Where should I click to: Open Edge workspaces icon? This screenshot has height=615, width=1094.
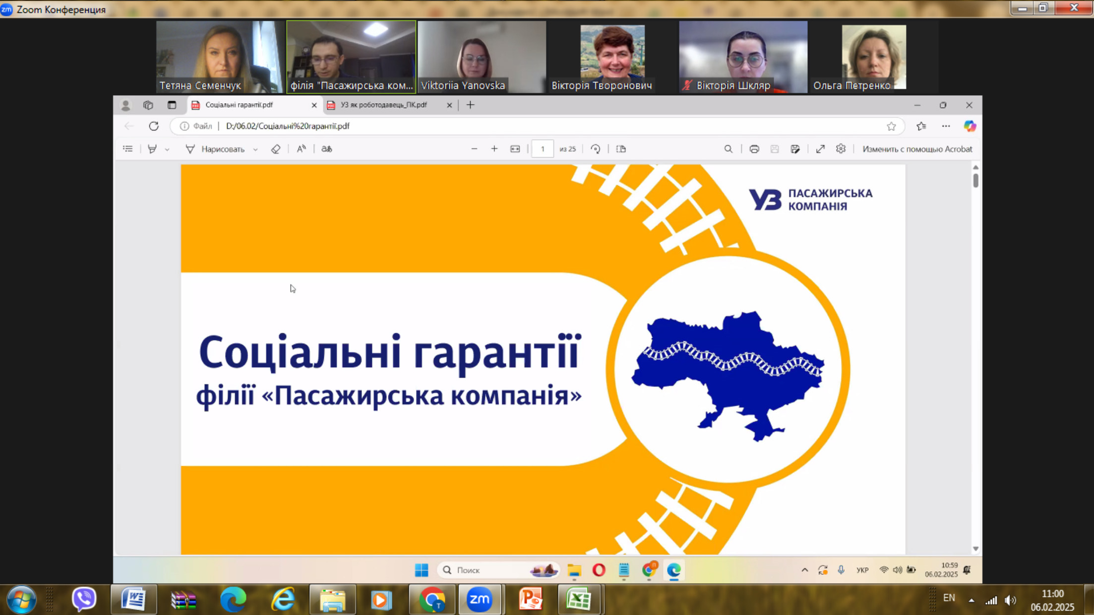click(x=148, y=105)
